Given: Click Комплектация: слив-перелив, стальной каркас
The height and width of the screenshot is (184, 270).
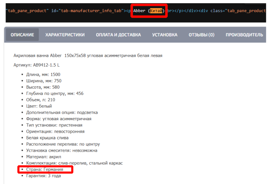Looking at the screenshot, I should (74, 163).
